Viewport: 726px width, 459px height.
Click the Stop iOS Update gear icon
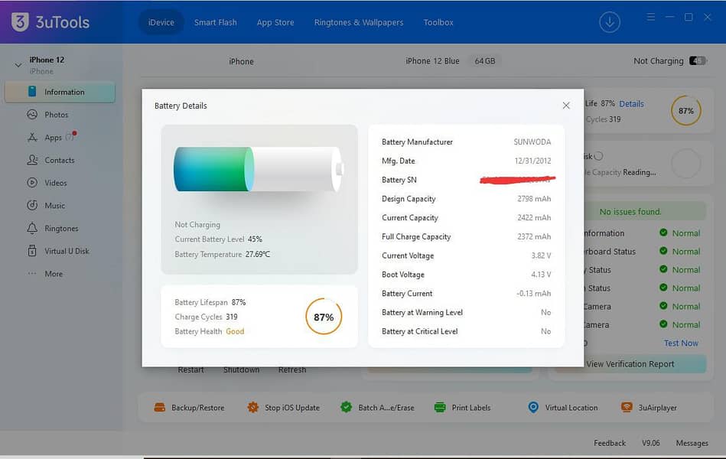(x=252, y=408)
